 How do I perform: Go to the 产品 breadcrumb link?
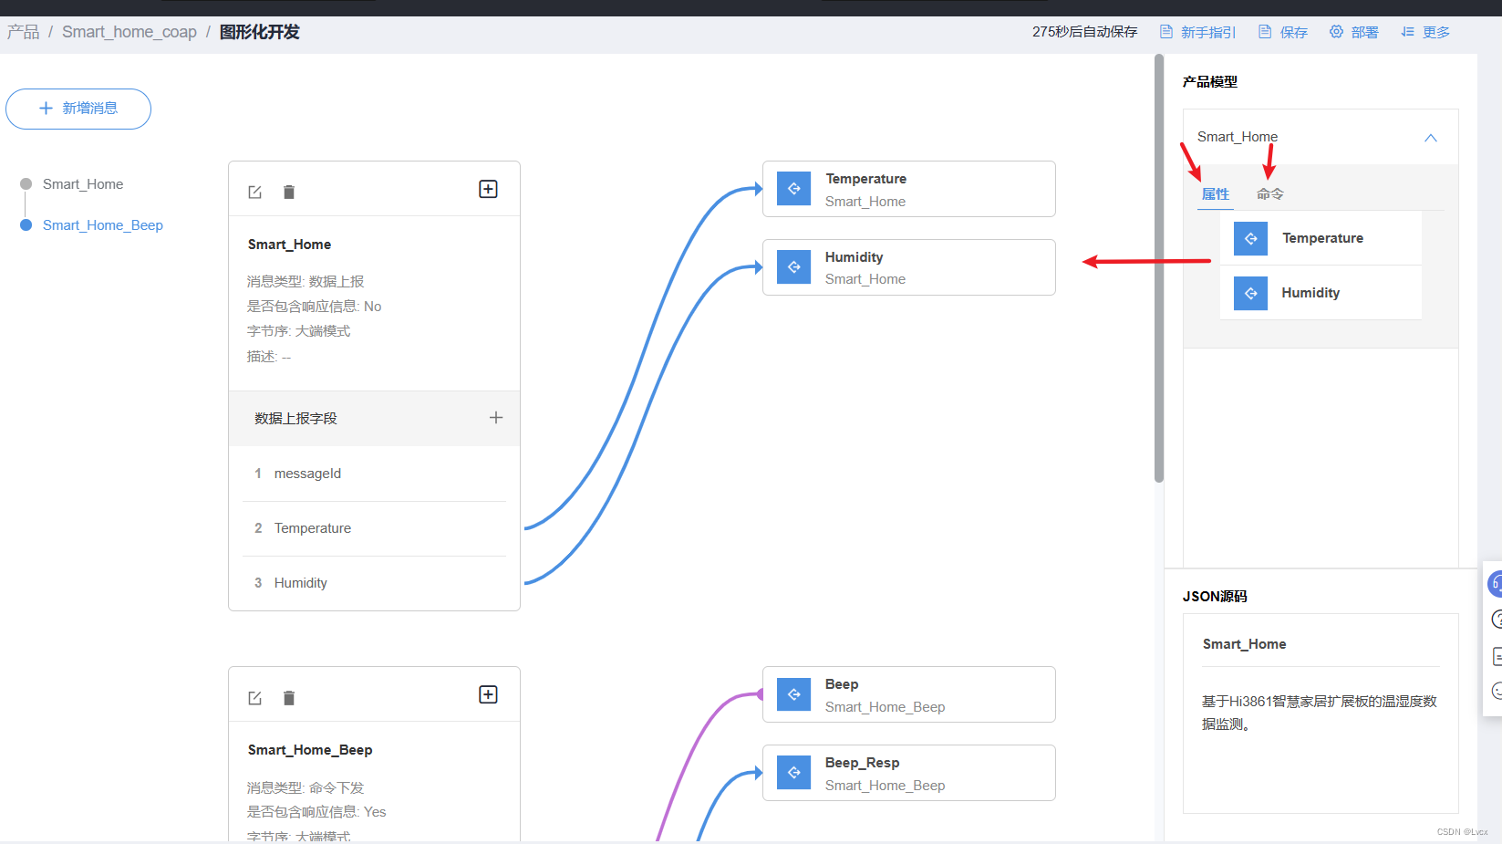click(24, 32)
